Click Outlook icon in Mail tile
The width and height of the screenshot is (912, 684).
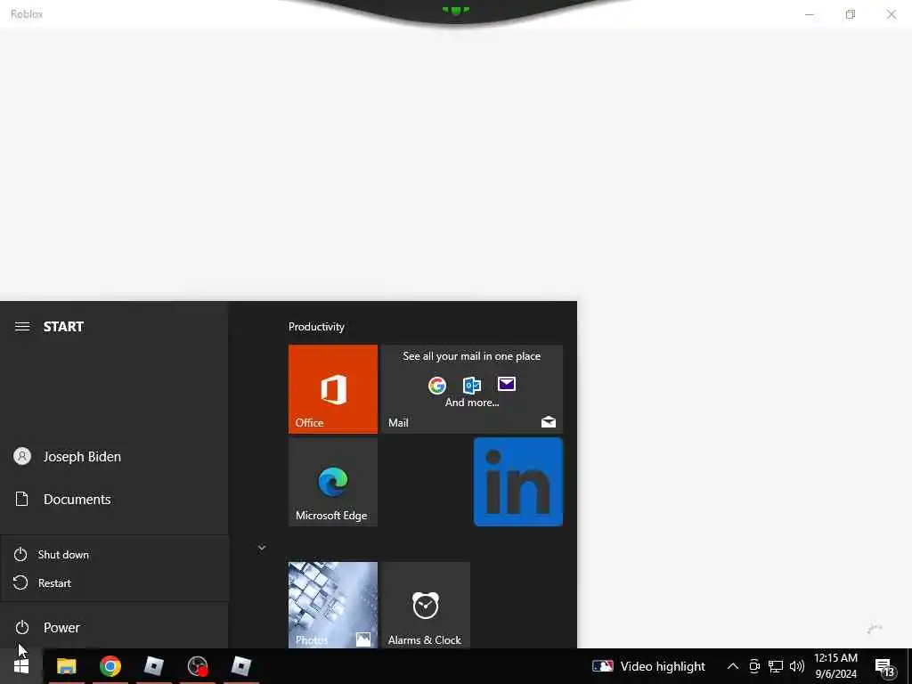pyautogui.click(x=472, y=385)
